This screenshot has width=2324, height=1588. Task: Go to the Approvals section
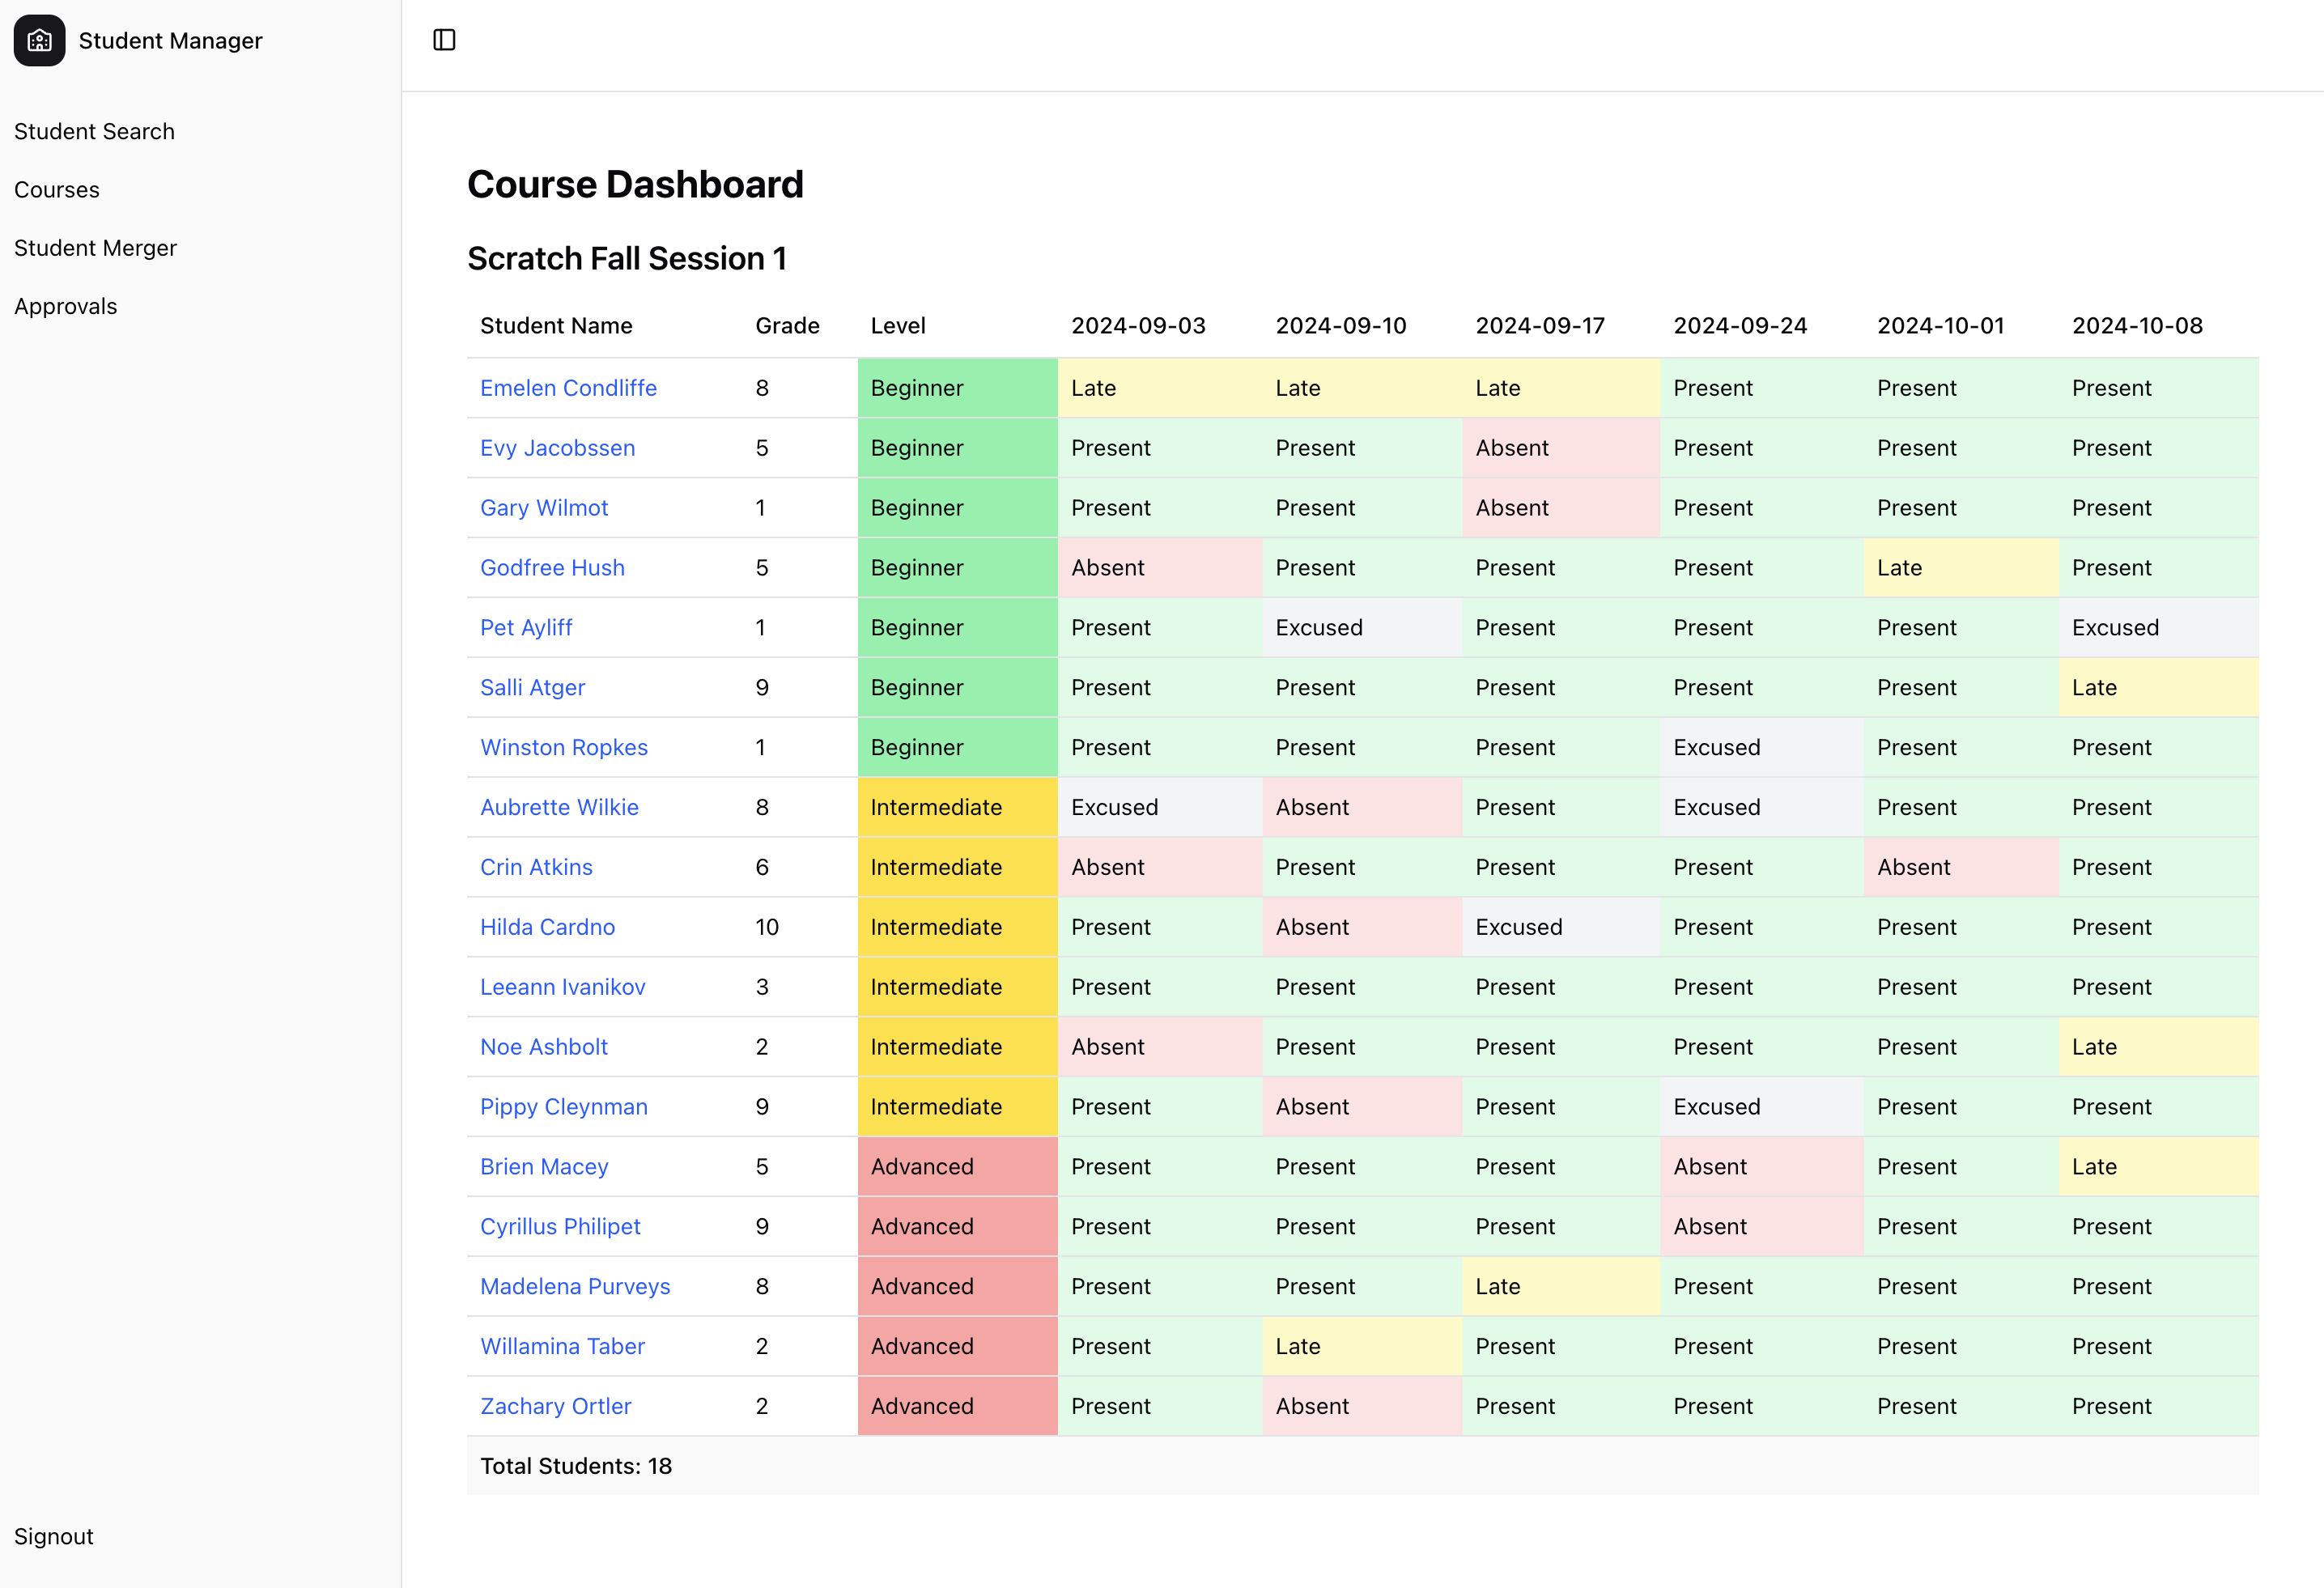pos(66,306)
